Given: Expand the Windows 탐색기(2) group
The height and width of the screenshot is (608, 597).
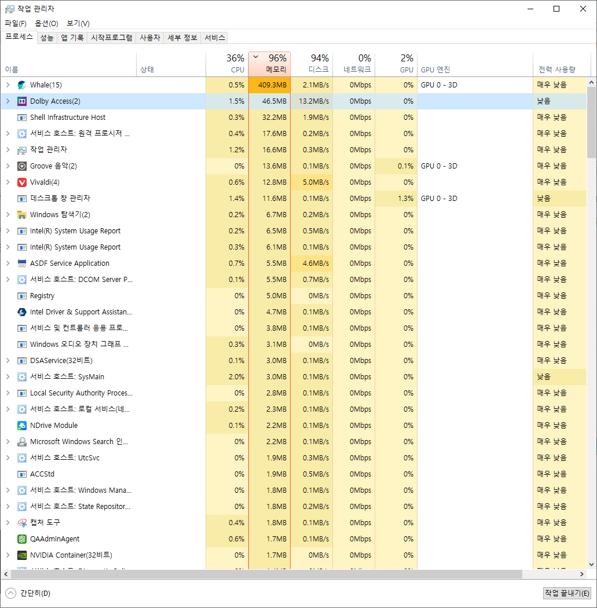Looking at the screenshot, I should click(8, 215).
